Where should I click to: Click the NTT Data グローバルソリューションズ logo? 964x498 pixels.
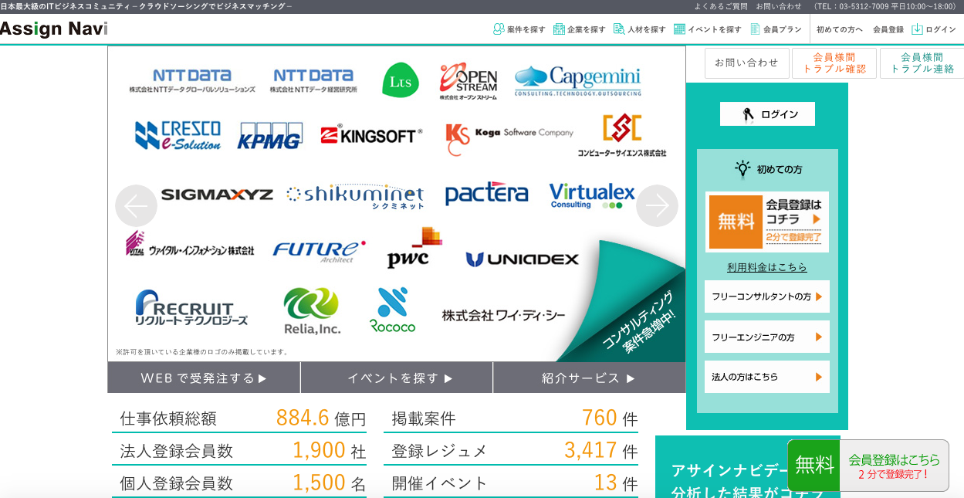[192, 80]
